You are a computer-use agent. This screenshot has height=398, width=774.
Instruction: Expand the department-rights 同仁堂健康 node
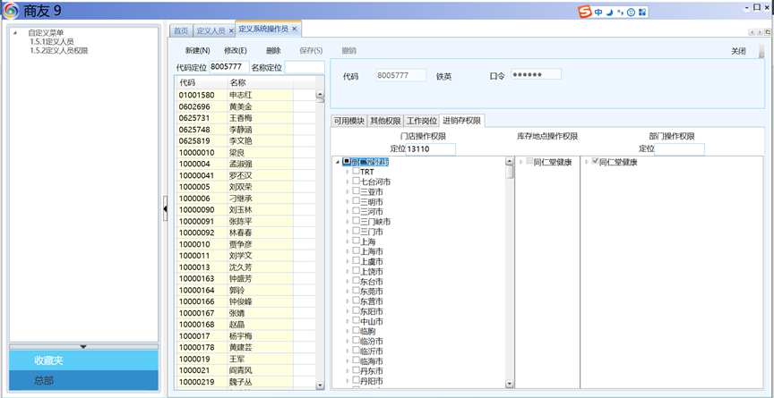[x=587, y=162]
